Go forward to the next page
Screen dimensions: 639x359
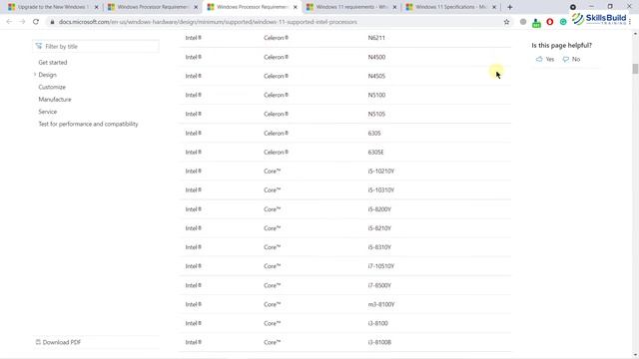click(22, 22)
